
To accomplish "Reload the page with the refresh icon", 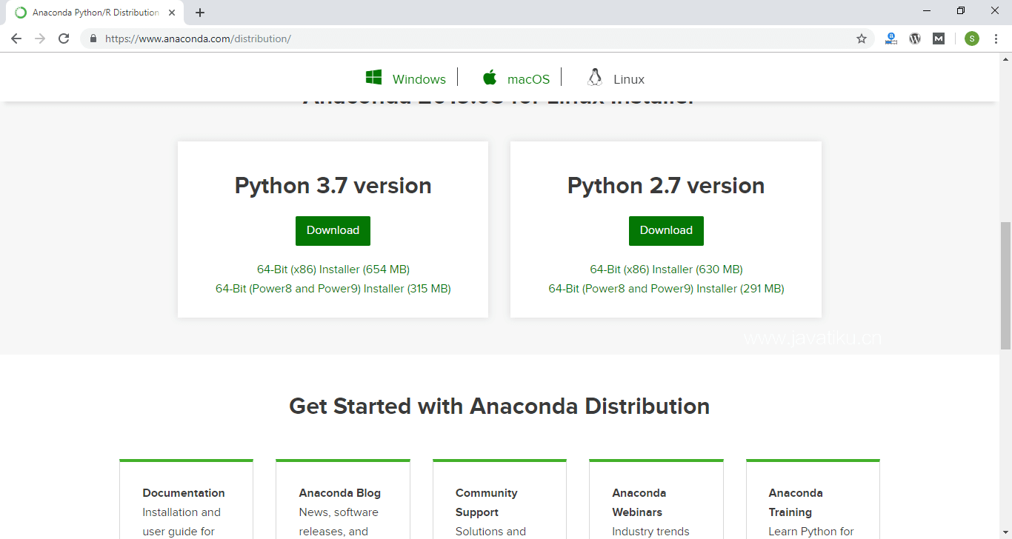I will pyautogui.click(x=64, y=38).
